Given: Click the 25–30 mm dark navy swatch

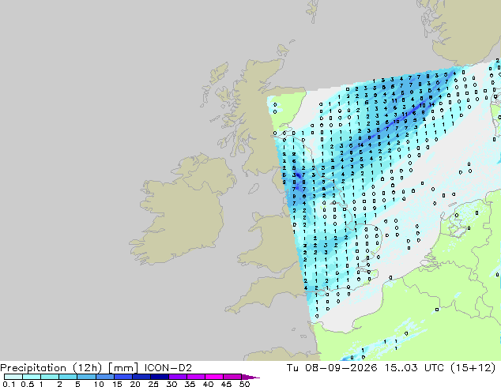Looking at the screenshot, I should tap(160, 377).
